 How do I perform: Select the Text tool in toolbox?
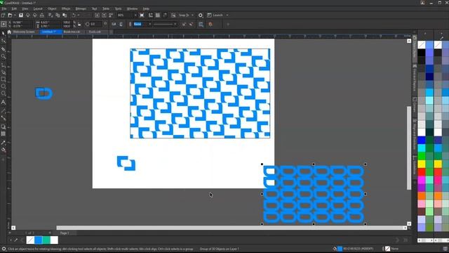click(x=3, y=102)
